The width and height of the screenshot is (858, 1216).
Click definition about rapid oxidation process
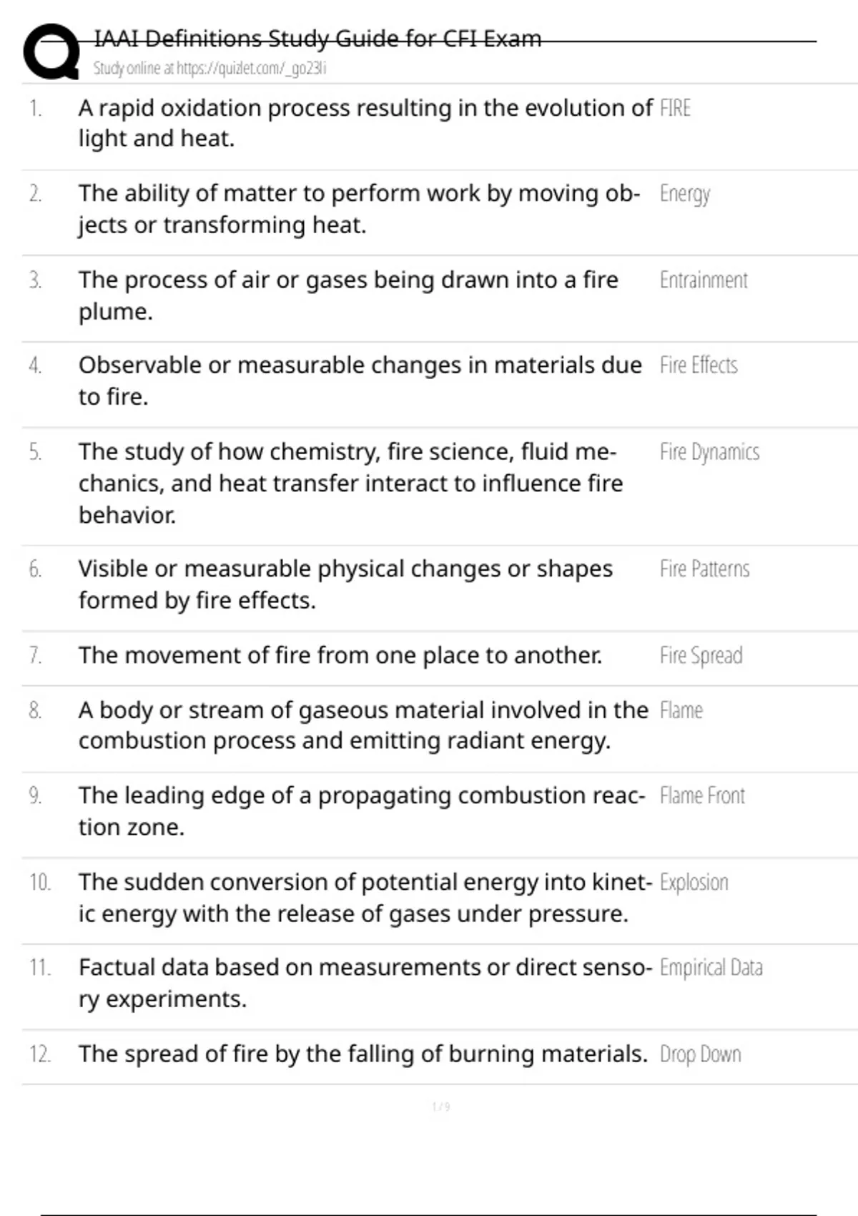(x=365, y=123)
